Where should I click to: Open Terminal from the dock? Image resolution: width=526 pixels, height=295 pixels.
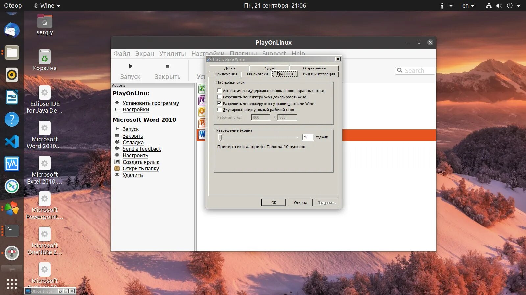pos(12,231)
